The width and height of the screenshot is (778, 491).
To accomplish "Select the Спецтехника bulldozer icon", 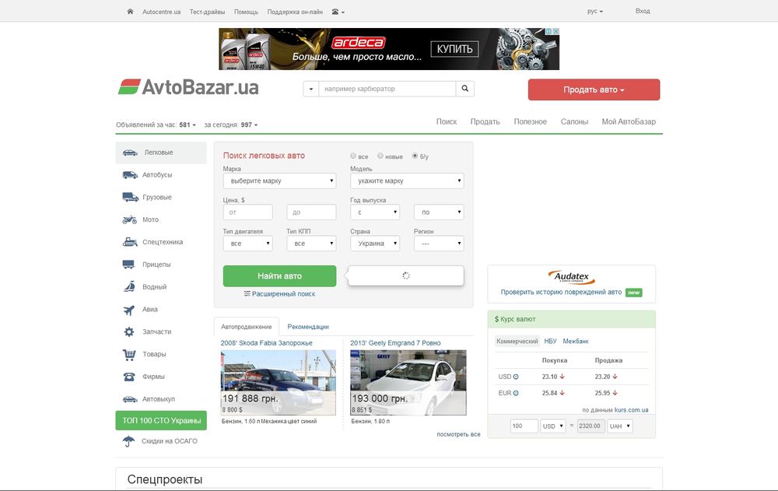I will coord(130,242).
